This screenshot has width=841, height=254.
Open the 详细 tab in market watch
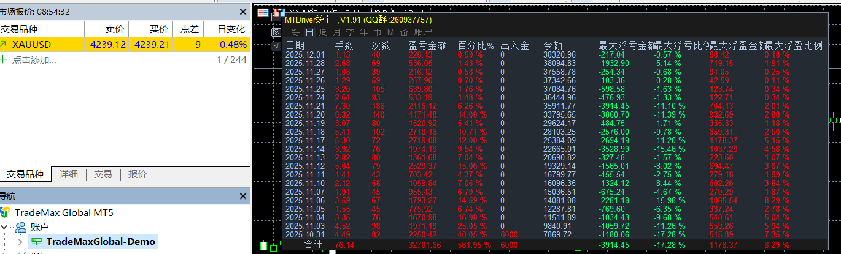click(69, 174)
